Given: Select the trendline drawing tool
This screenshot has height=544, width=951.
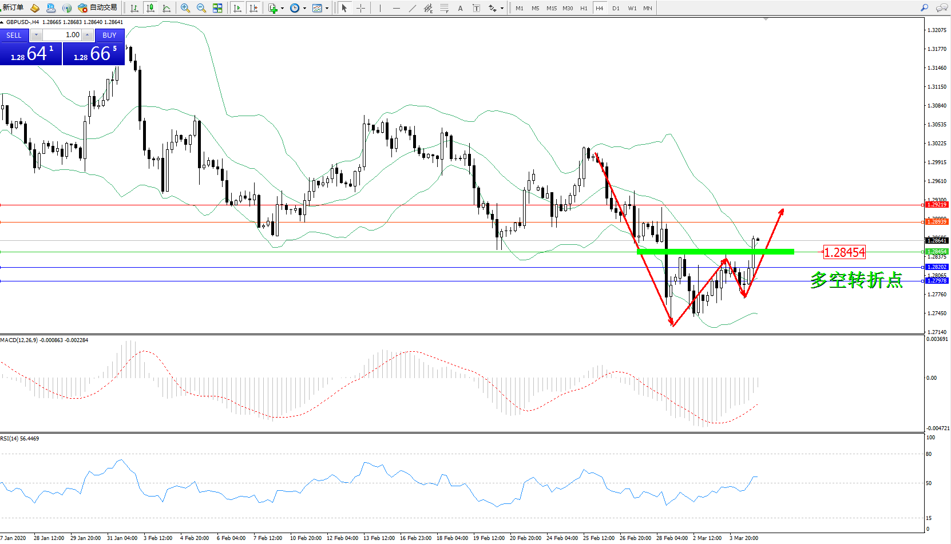Looking at the screenshot, I should [413, 8].
